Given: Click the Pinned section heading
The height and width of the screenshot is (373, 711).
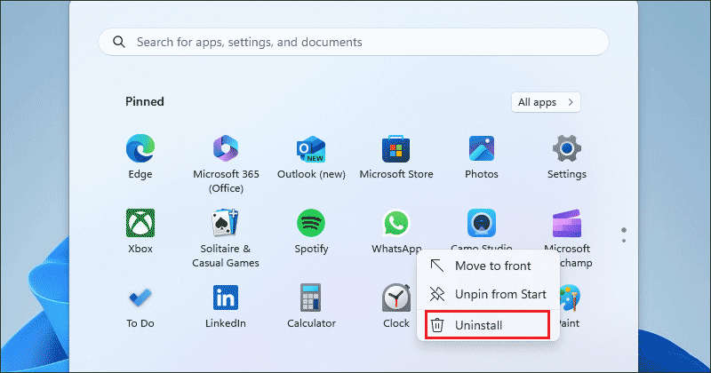Looking at the screenshot, I should (145, 101).
